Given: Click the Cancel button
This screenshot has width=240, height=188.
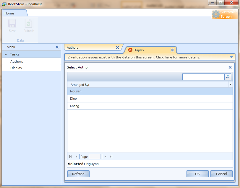Looking at the screenshot, I should pos(221,174).
